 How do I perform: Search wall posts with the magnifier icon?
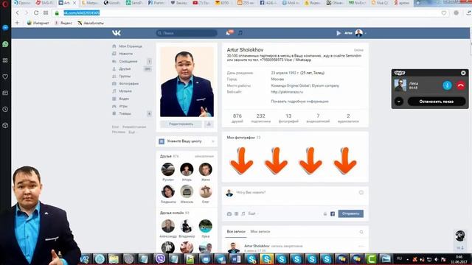(361, 232)
